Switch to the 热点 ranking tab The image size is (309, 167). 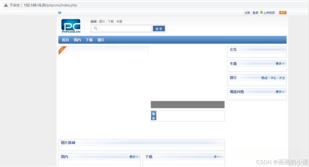(264, 78)
